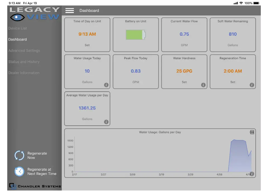Screen dimensions: 265x193
Task: Export chart data with CSV icon
Action: click(252, 132)
